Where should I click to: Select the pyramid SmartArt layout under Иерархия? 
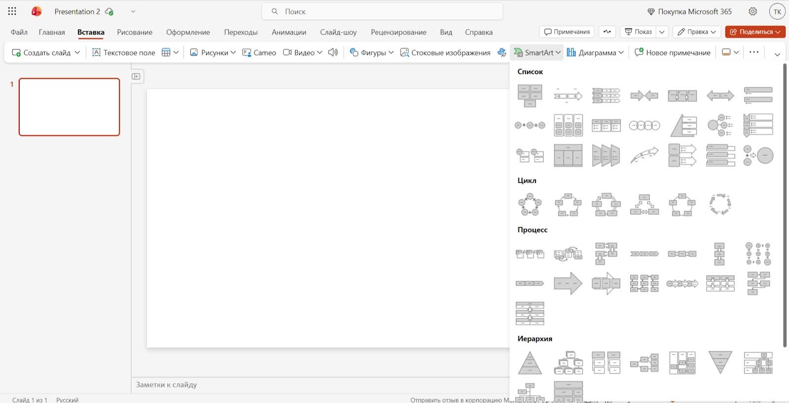(530, 363)
